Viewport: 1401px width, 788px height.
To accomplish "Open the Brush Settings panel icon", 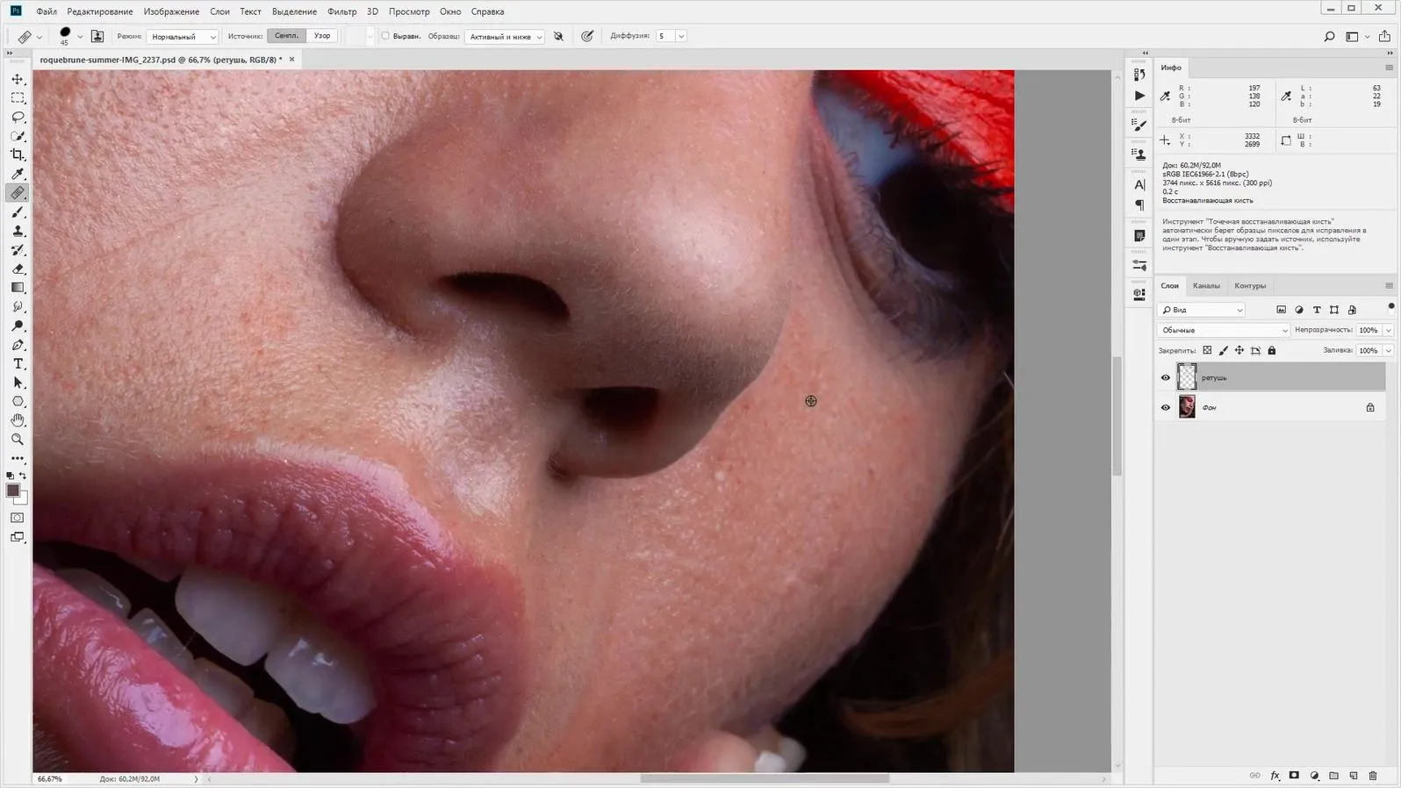I will point(1139,125).
